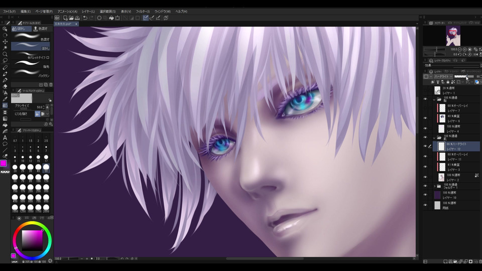Select the Fill bucket tool
This screenshot has width=482, height=271.
5,125
